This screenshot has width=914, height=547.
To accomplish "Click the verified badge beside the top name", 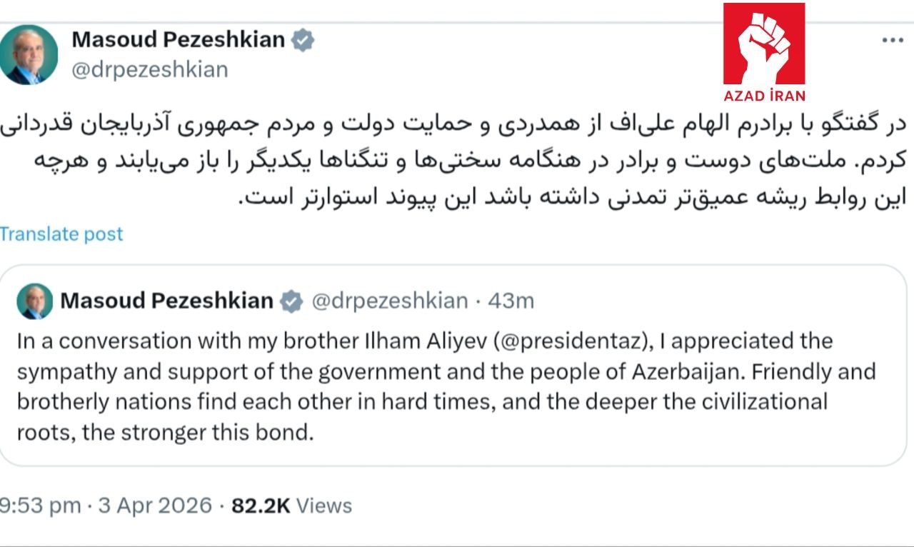I will pos(303,40).
